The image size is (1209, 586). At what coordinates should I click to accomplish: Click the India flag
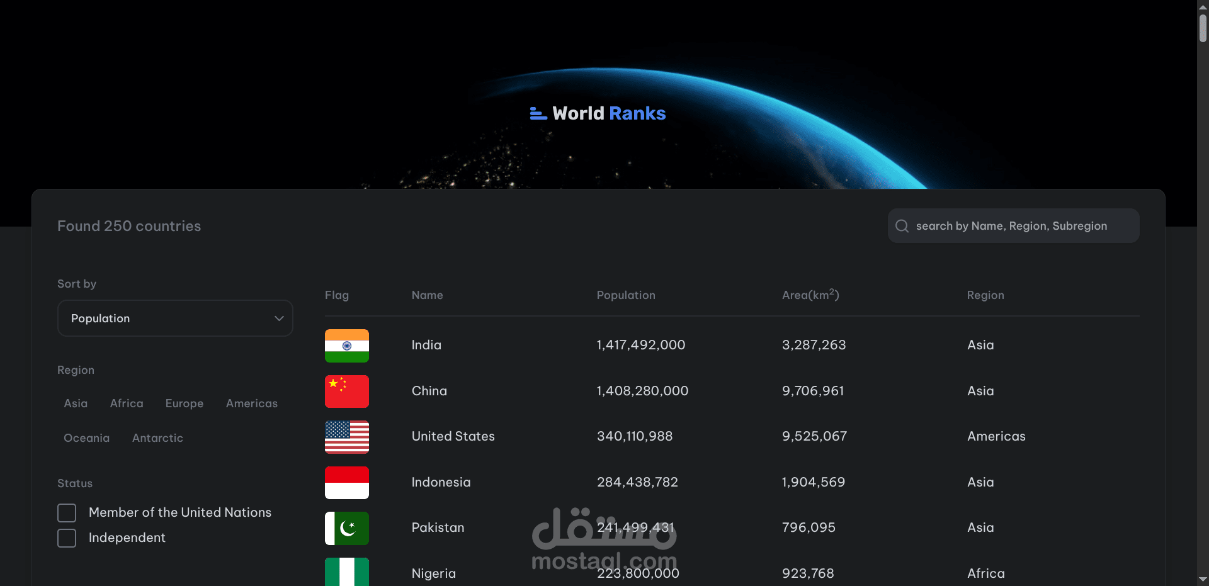pyautogui.click(x=347, y=346)
